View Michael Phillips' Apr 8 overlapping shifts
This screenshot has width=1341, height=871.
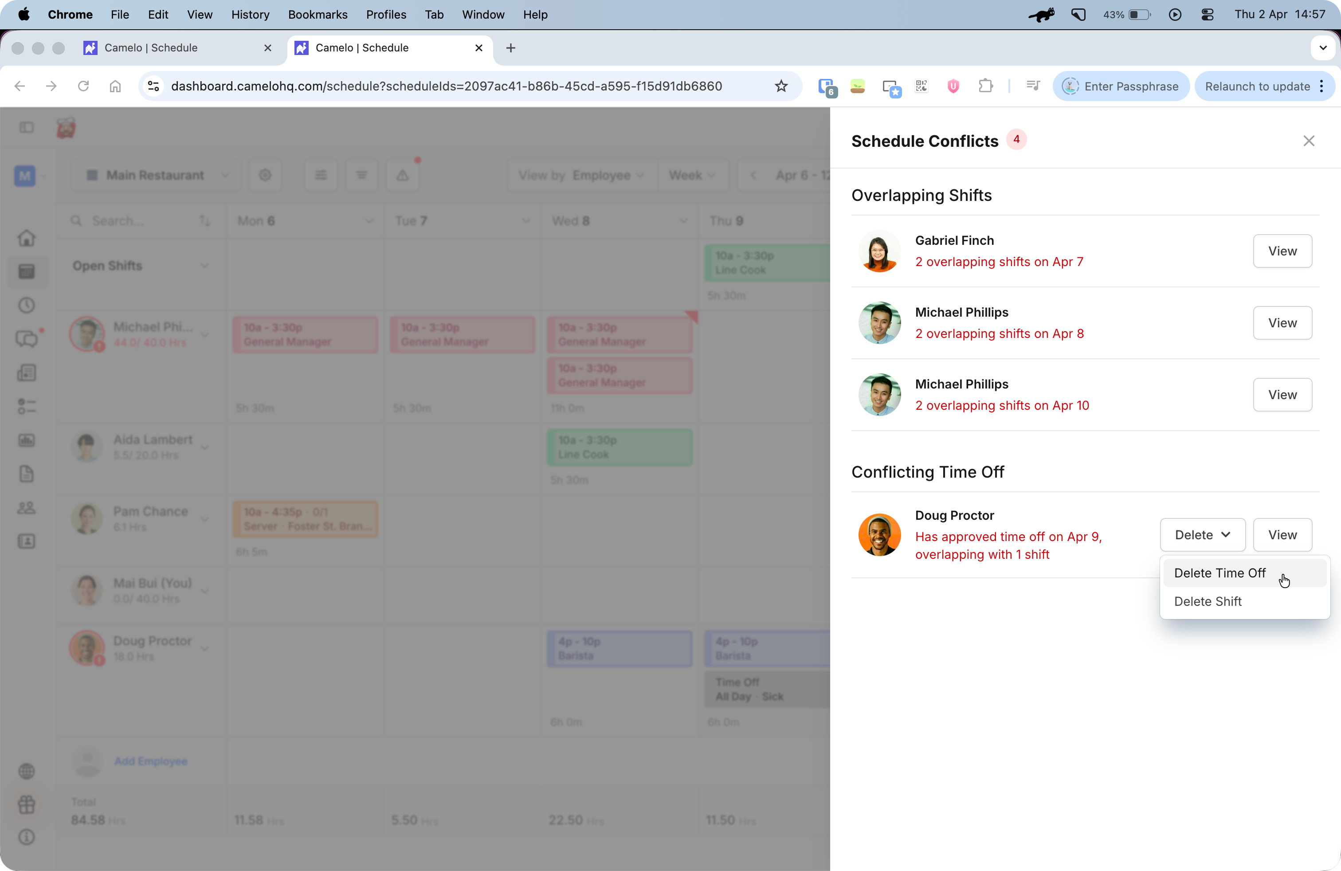1282,323
